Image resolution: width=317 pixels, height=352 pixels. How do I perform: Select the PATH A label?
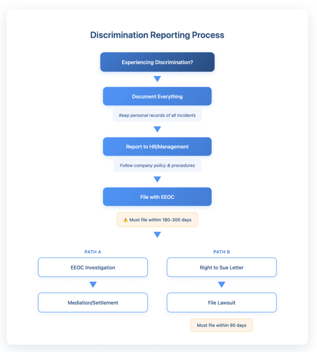tap(93, 252)
